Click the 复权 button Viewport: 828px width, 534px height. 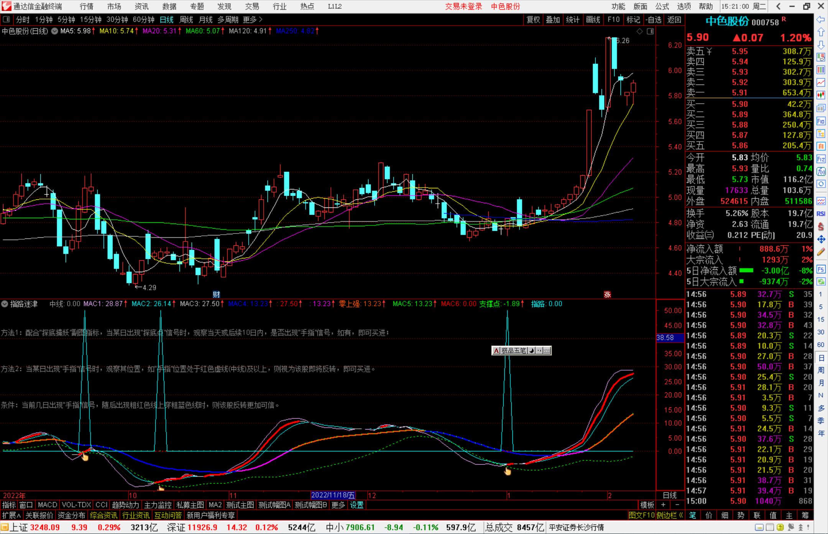(533, 20)
